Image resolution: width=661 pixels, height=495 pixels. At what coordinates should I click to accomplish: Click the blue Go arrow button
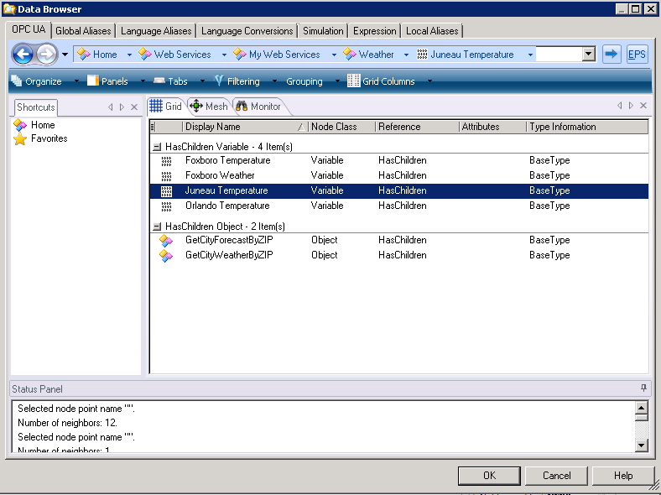coord(612,55)
